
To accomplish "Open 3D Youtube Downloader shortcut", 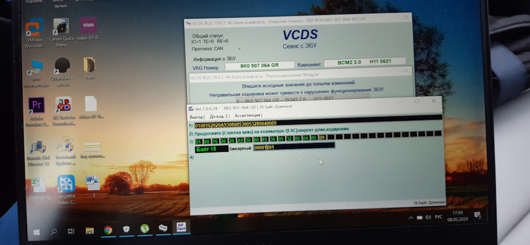I will pyautogui.click(x=63, y=111).
